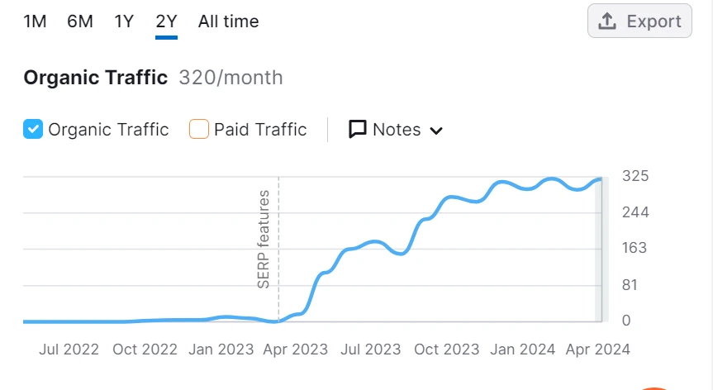Image resolution: width=713 pixels, height=390 pixels.
Task: Click the Notes speech bubble icon
Action: click(358, 129)
